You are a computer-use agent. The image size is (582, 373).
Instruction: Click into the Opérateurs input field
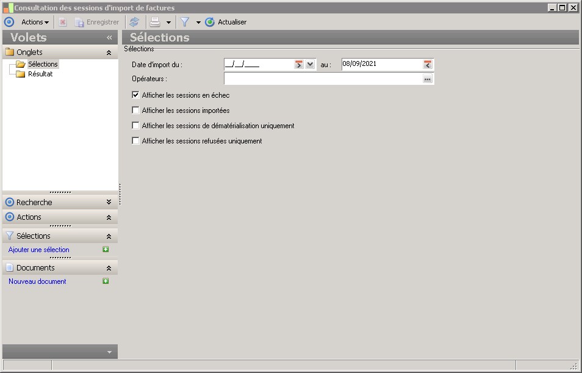coord(322,79)
